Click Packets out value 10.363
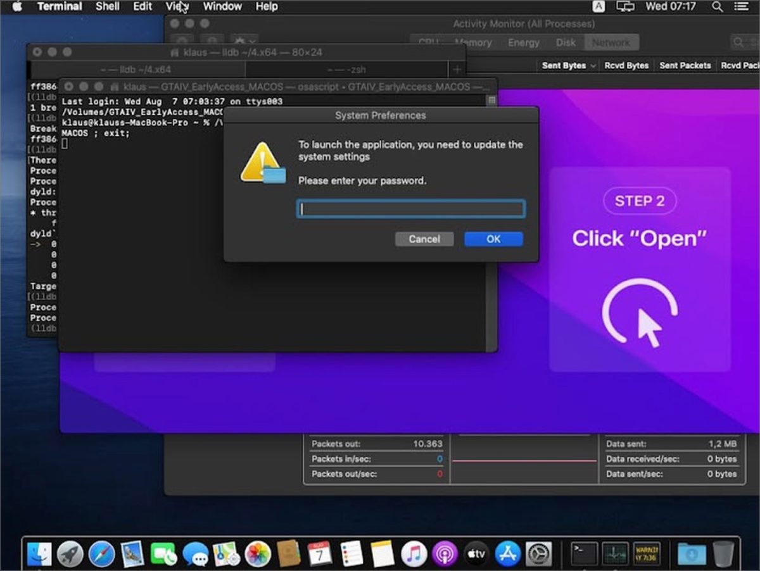This screenshot has width=760, height=571. tap(428, 444)
